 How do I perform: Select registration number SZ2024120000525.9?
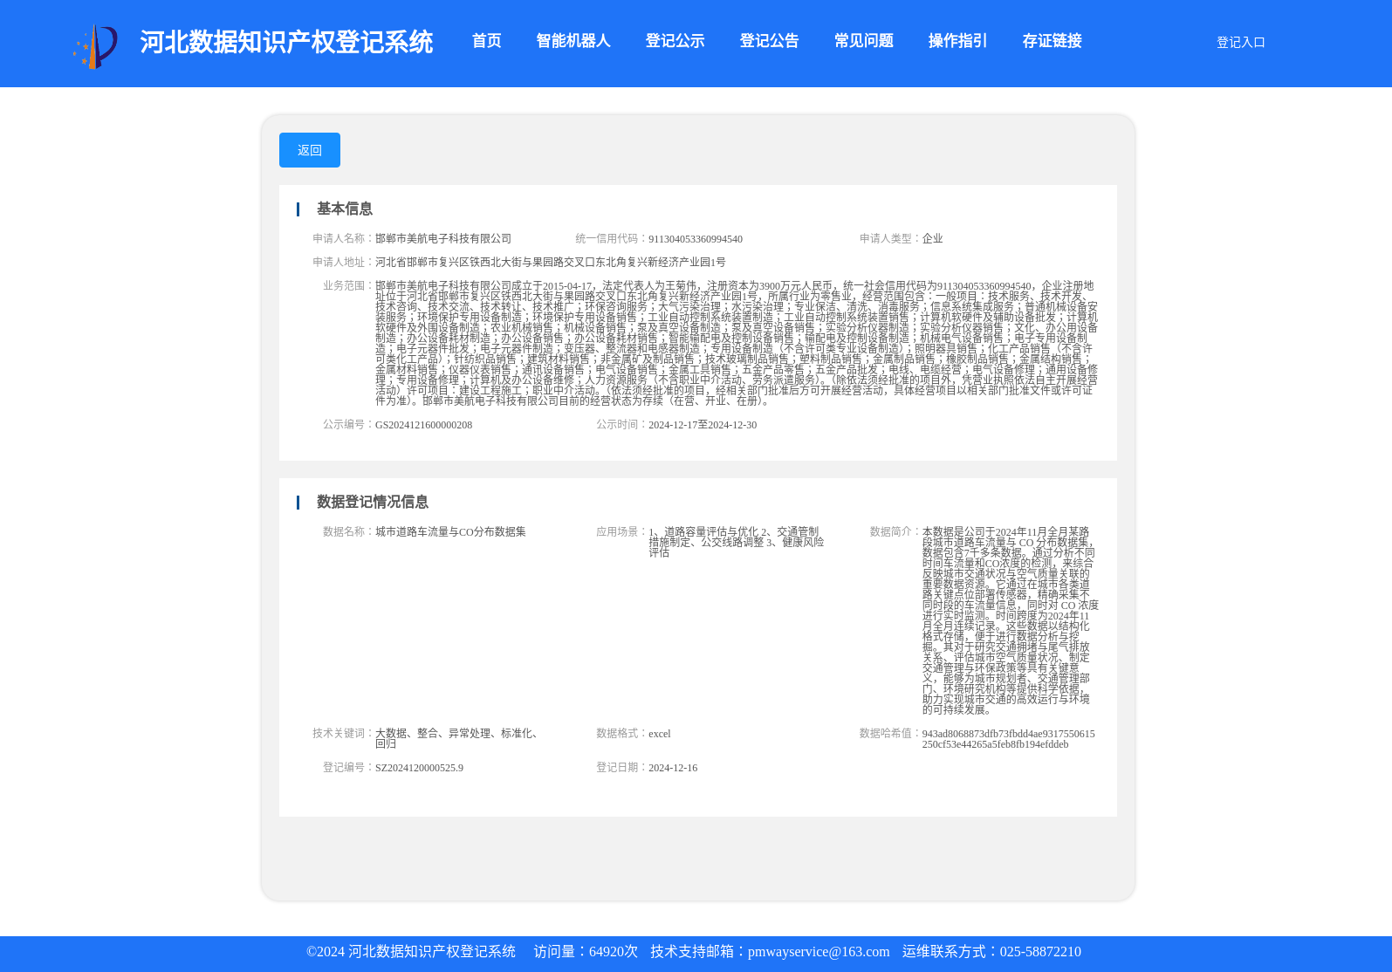[x=419, y=768]
